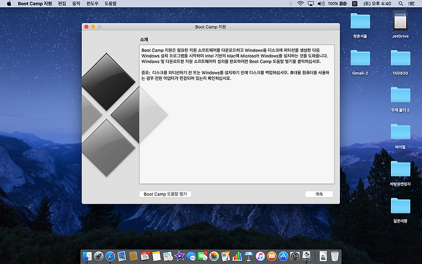
Task: Select the 일본여행 desktop folder
Action: 400,206
